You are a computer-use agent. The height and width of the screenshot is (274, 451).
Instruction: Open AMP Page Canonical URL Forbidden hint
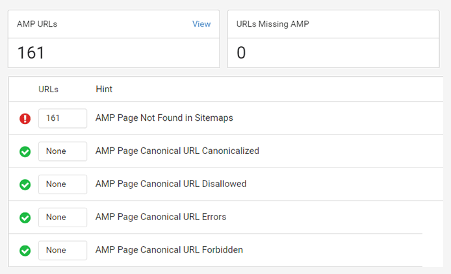click(x=169, y=250)
